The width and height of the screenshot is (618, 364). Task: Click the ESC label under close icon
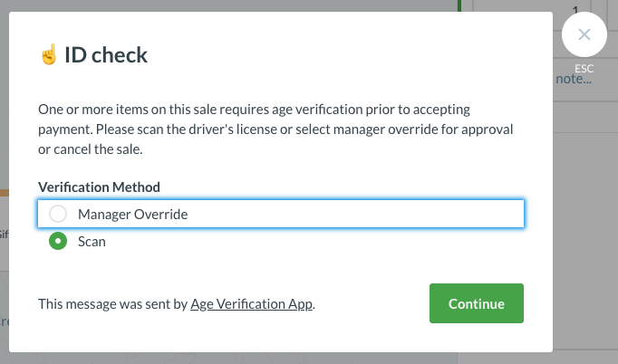[x=584, y=69]
